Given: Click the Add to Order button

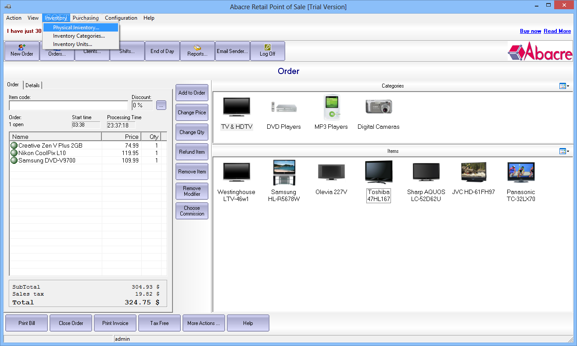Looking at the screenshot, I should click(192, 93).
